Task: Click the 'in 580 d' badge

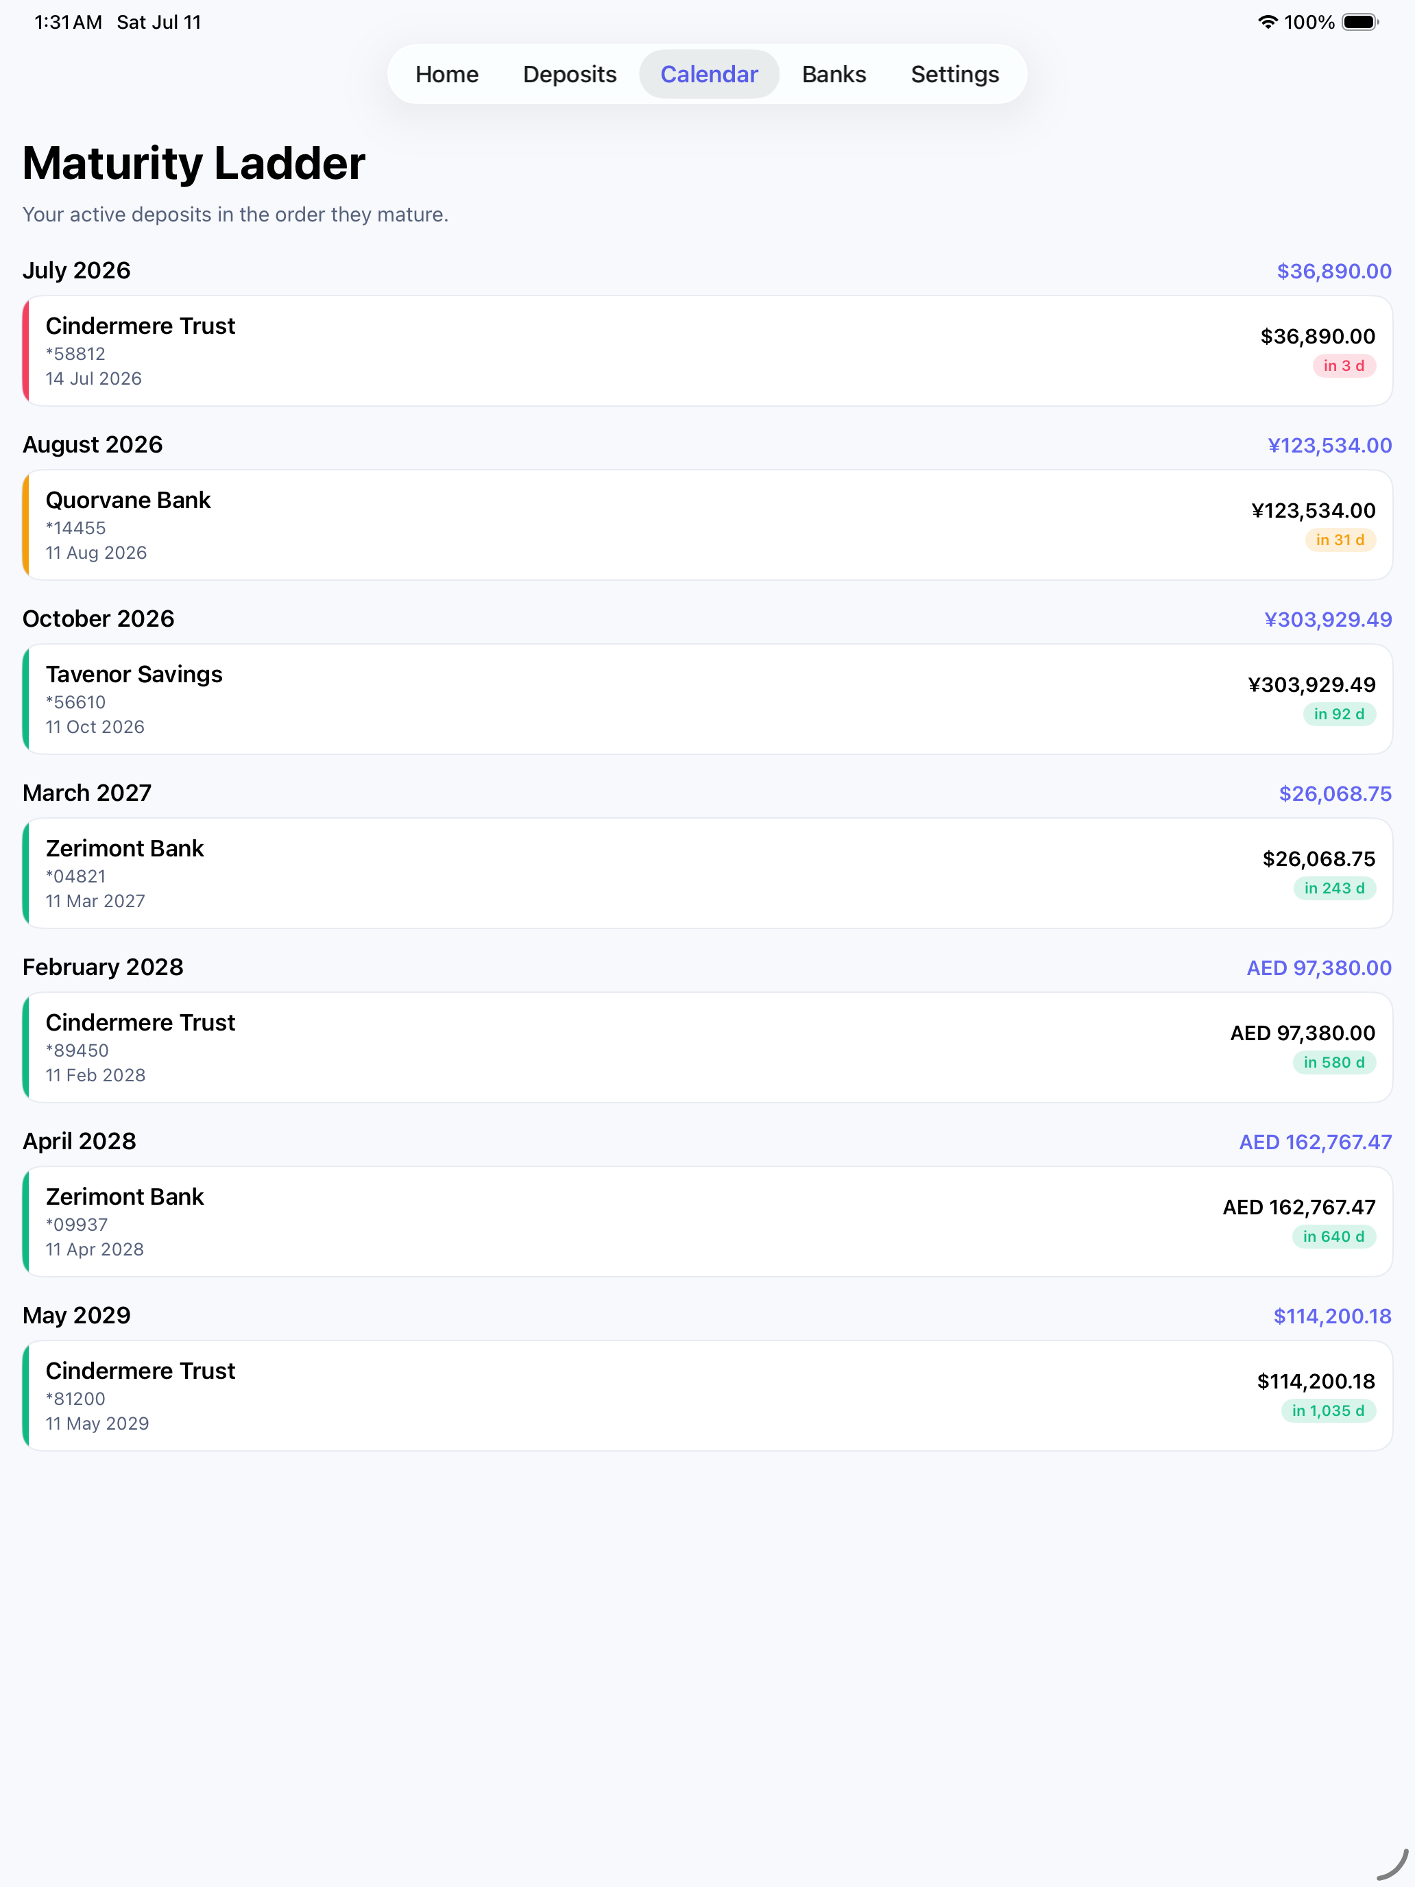Action: click(1334, 1062)
